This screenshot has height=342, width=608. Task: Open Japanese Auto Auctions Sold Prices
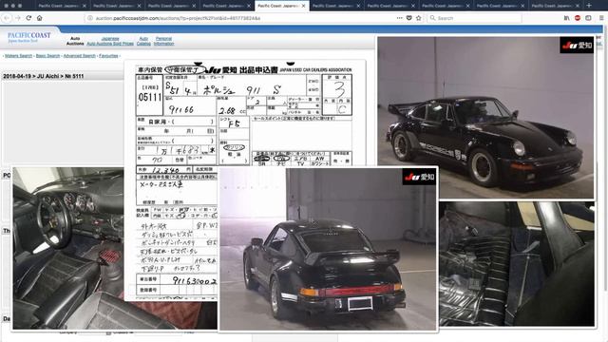(x=110, y=41)
